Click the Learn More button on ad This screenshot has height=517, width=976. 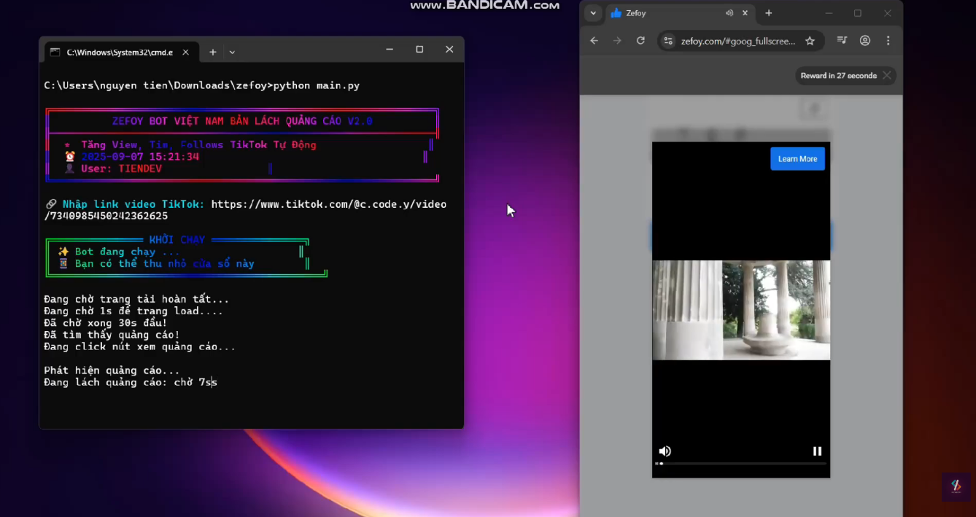[797, 159]
